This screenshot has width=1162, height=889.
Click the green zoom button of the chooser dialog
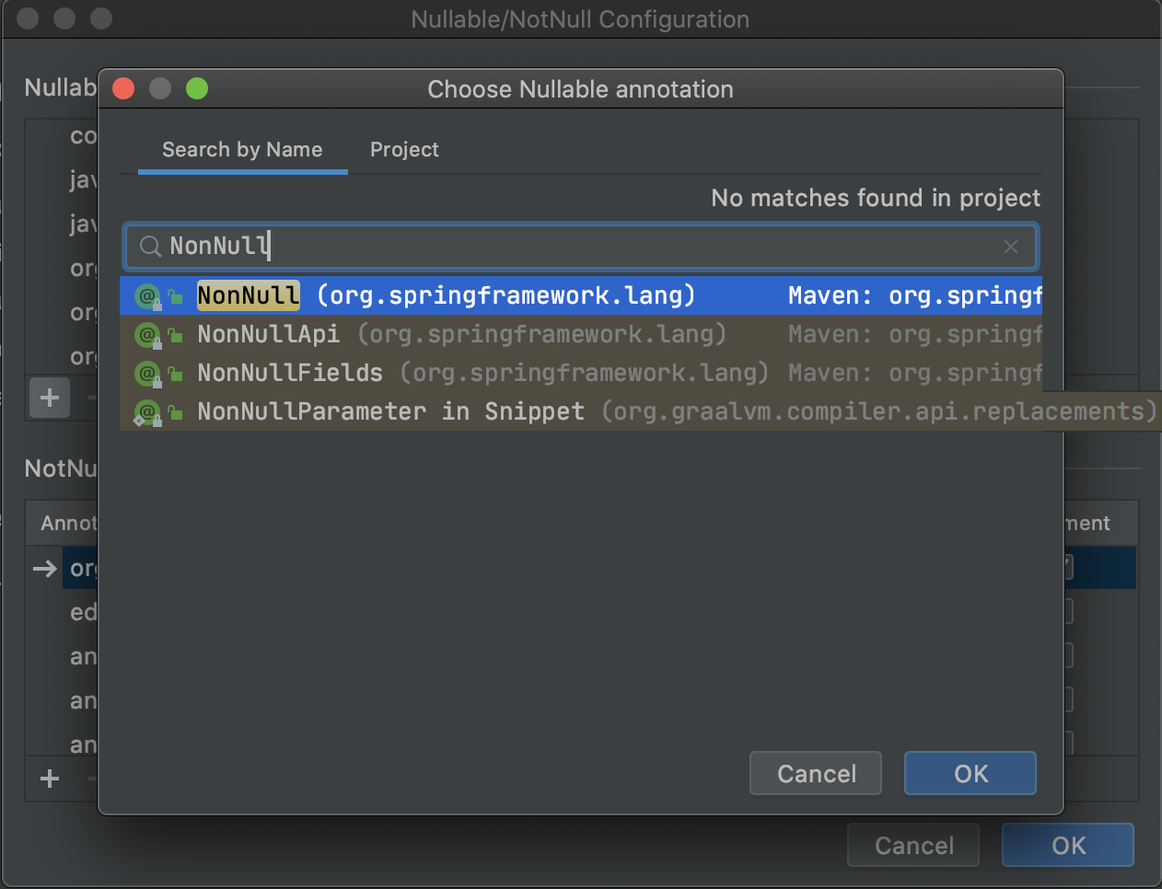[197, 88]
